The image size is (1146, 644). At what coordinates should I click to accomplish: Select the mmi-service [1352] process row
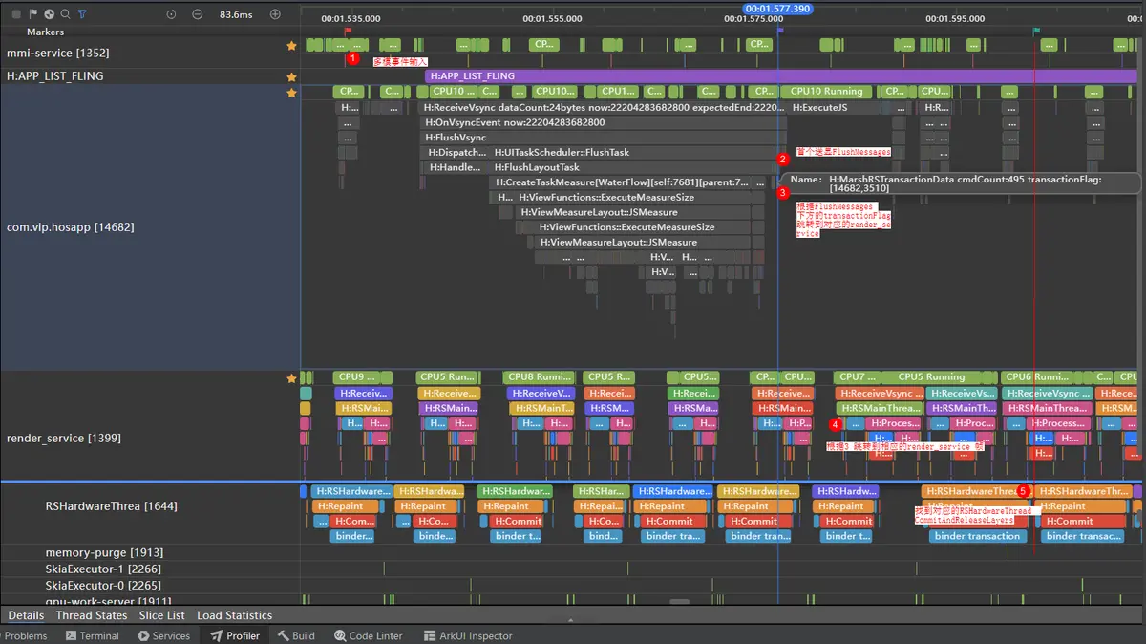click(150, 54)
